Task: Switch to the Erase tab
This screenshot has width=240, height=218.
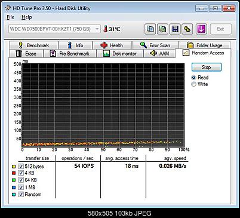Action: [x=26, y=54]
